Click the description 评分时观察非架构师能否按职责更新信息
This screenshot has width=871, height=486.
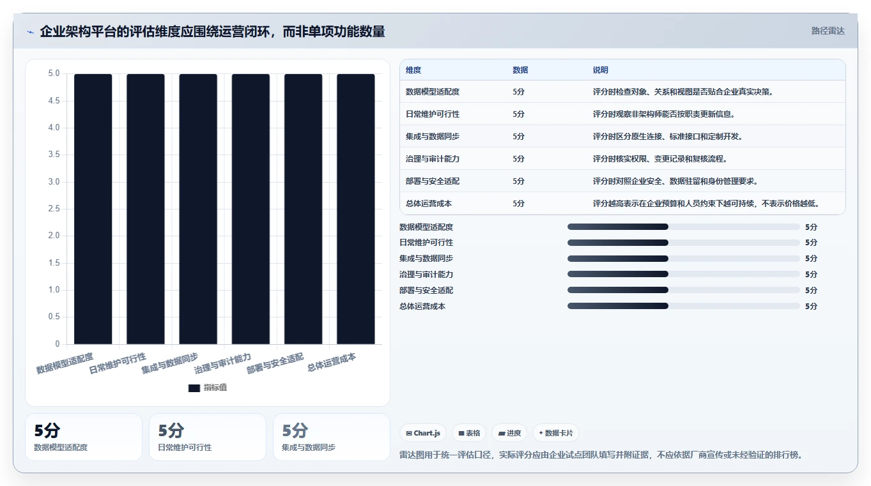(x=664, y=114)
